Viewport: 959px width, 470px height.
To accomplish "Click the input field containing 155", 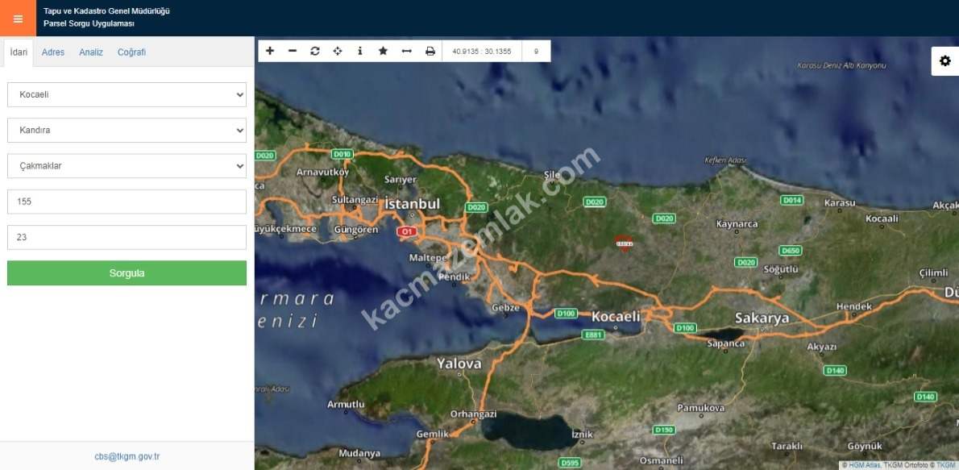I will coord(127,202).
